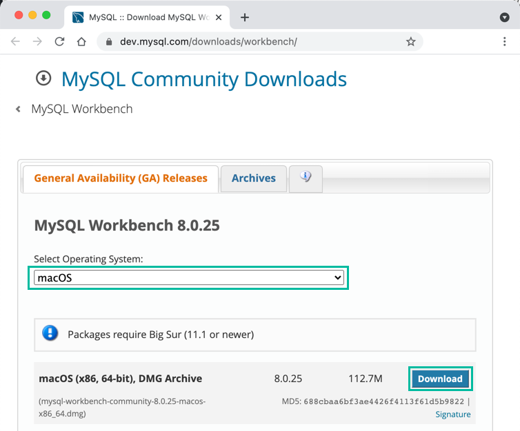Open the Signature link
Screen dimensions: 520x431
point(452,414)
